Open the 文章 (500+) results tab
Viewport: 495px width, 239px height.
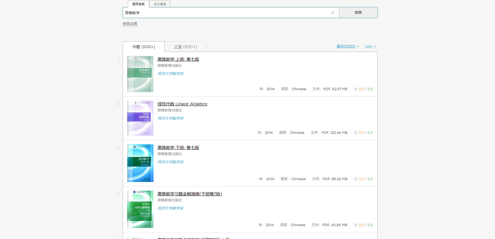point(185,46)
